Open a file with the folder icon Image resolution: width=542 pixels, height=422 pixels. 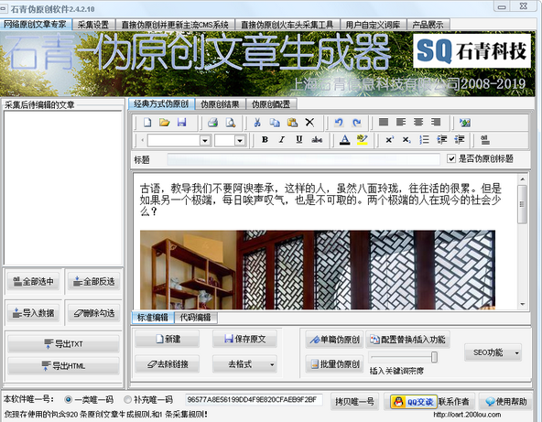click(165, 123)
